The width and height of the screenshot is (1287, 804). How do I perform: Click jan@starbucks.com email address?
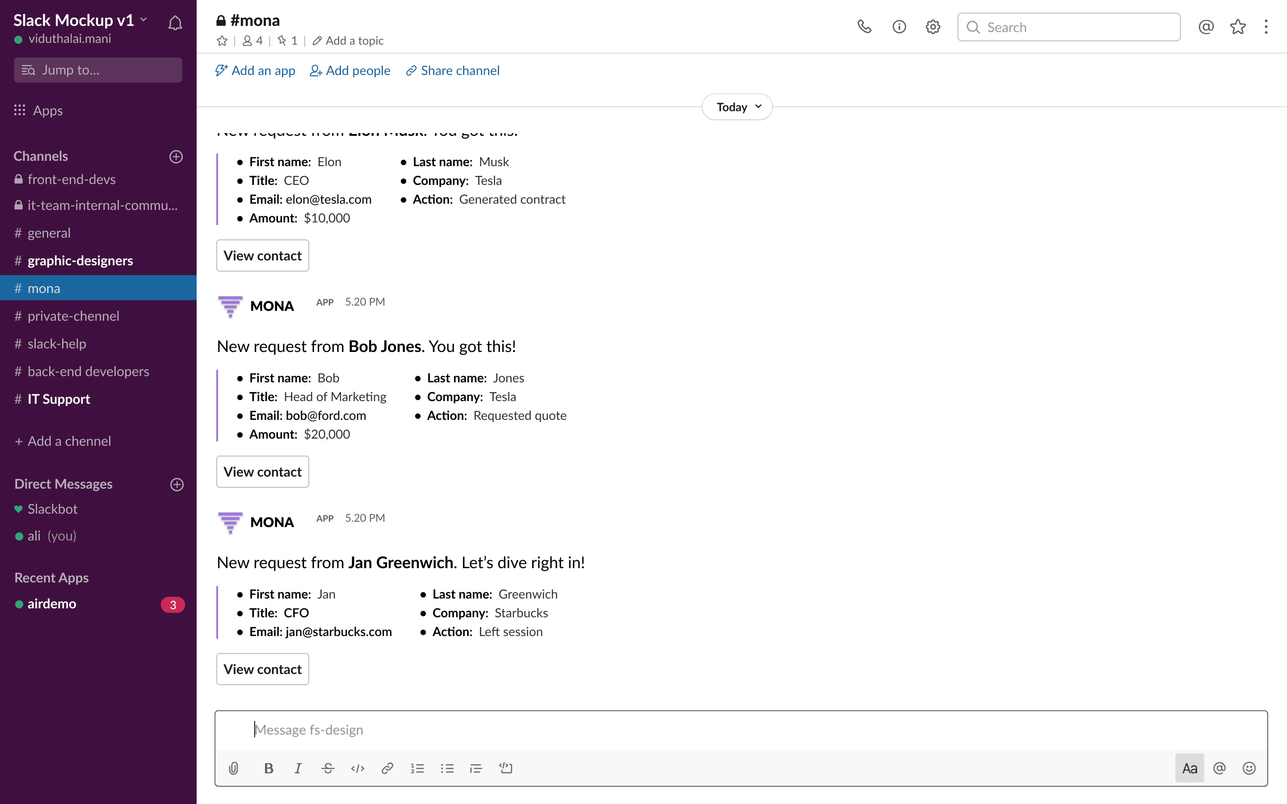point(338,631)
